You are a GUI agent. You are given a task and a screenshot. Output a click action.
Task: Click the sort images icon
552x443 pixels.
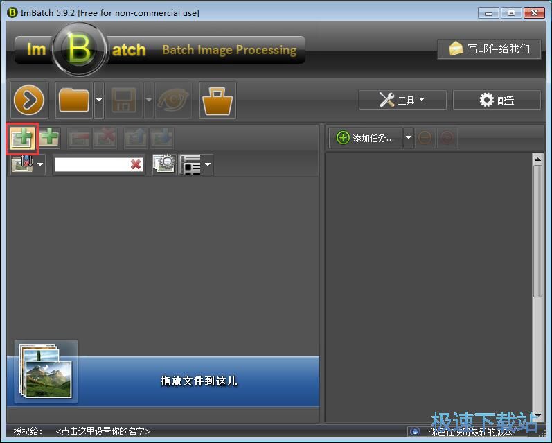click(23, 164)
